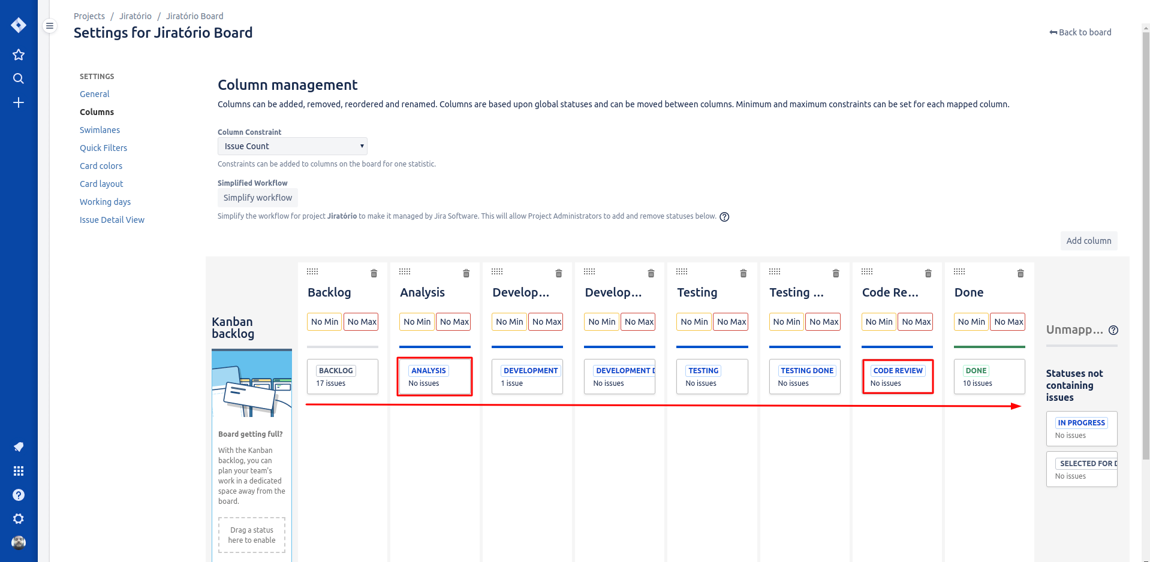This screenshot has width=1150, height=562.
Task: Grab the Done column drag handle
Action: click(x=959, y=271)
